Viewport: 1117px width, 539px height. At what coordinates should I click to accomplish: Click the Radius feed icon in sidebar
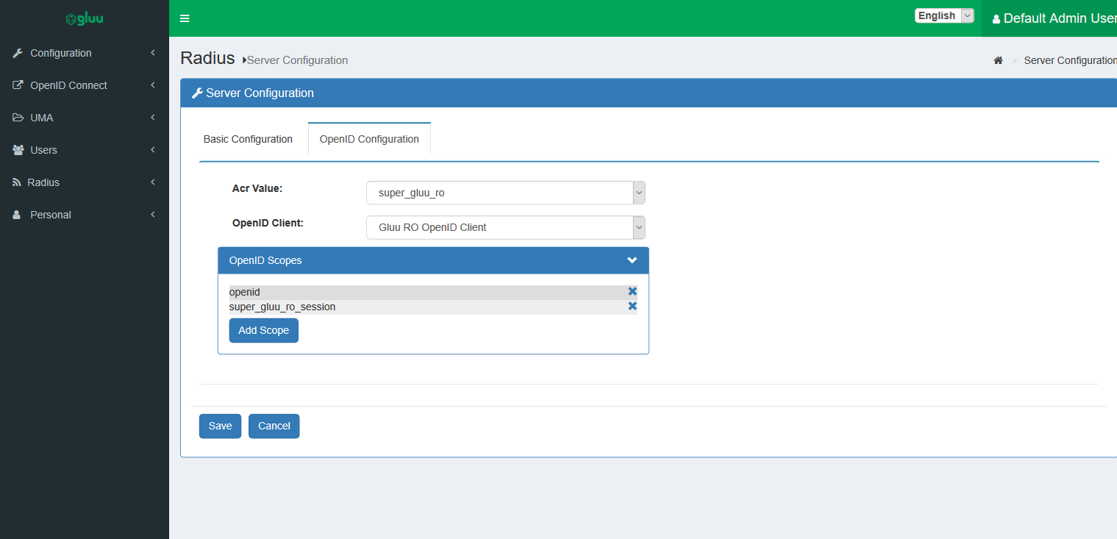(x=17, y=182)
